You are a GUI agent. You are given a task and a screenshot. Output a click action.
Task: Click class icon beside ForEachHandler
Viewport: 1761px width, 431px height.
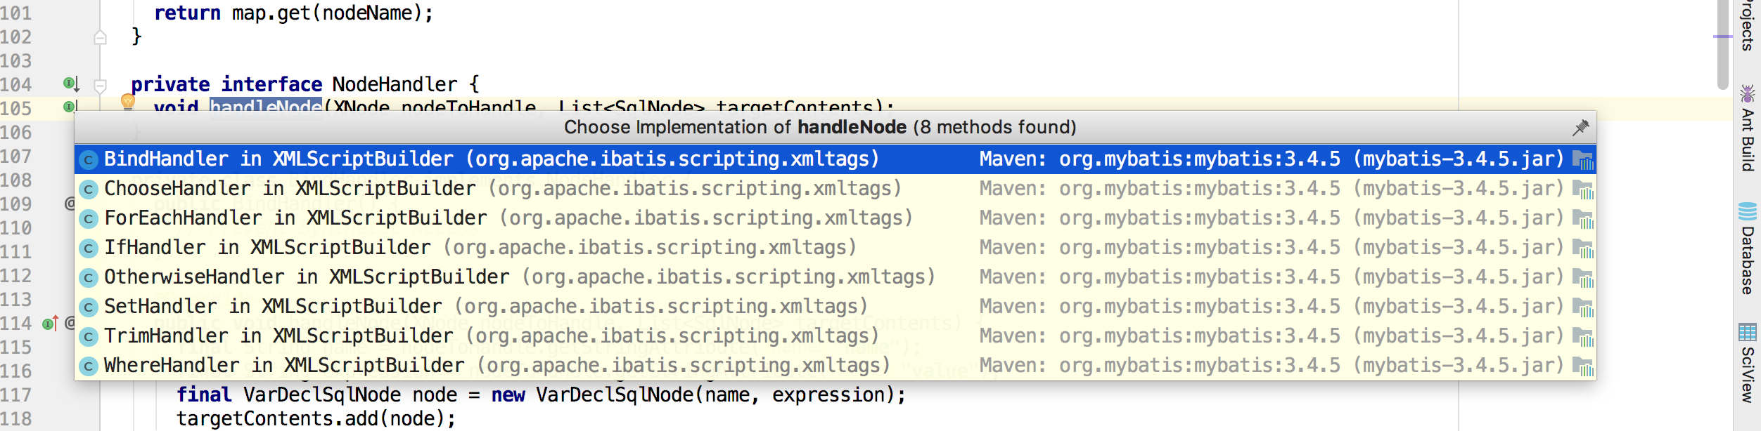click(89, 219)
